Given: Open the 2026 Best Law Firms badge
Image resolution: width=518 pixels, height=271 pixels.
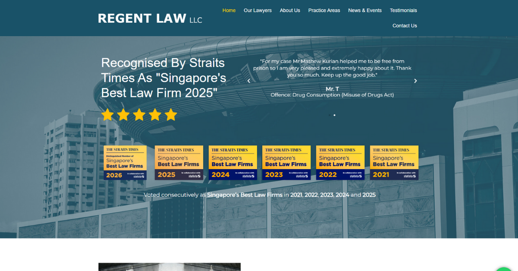Looking at the screenshot, I should 125,163.
